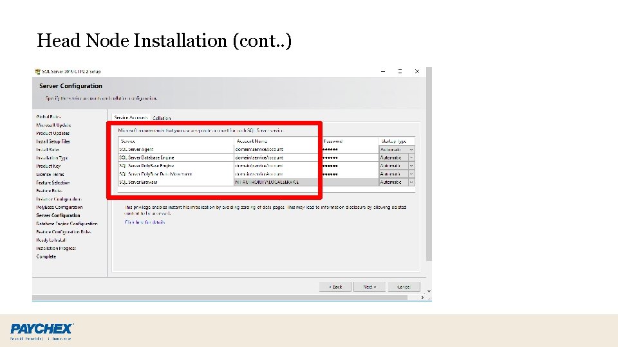Select Product Key step in sidebar
Viewport: 618px width, 347px height.
[x=48, y=166]
